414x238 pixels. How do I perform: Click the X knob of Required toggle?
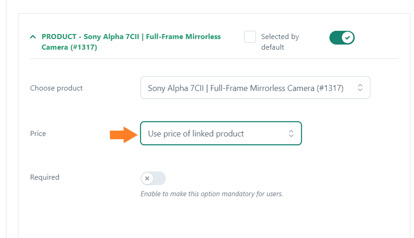(x=147, y=178)
